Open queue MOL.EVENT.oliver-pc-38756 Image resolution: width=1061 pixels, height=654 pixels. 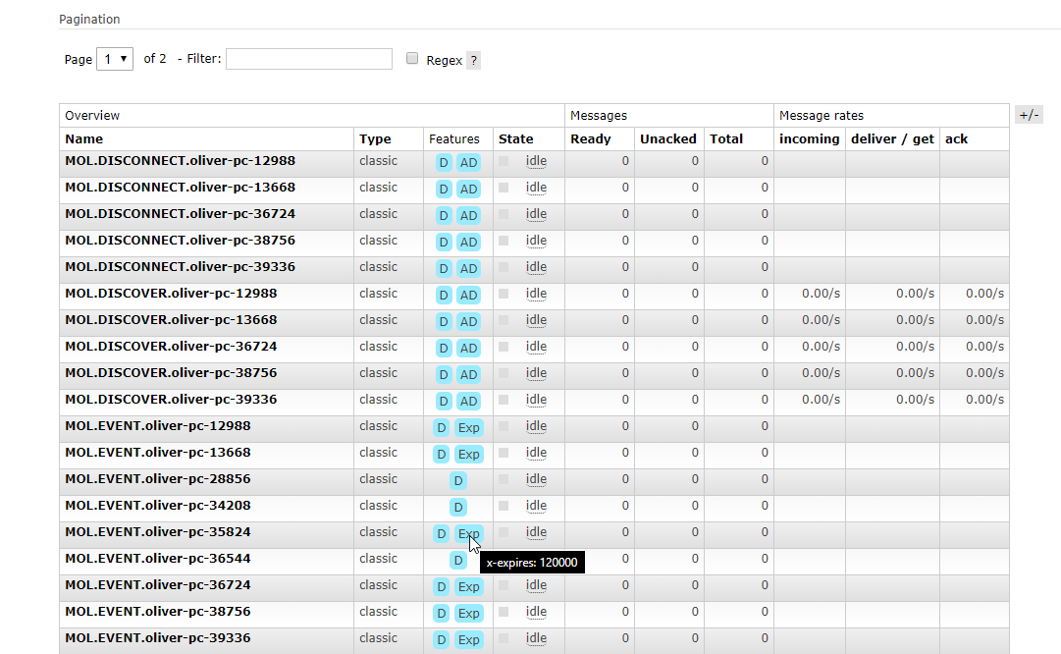pyautogui.click(x=158, y=611)
